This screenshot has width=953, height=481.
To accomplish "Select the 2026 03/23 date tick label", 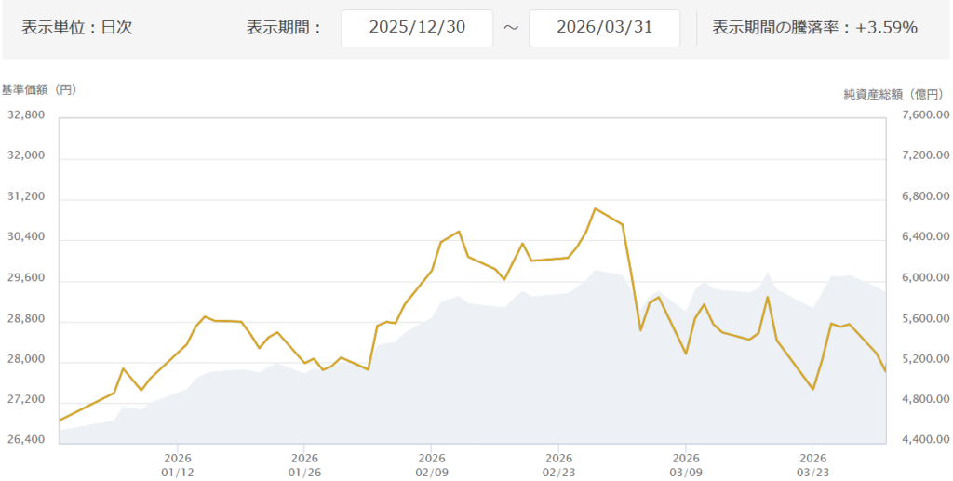I will [812, 464].
